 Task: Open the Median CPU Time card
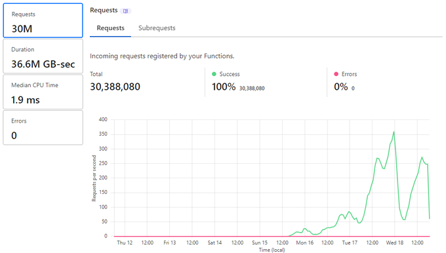[43, 92]
